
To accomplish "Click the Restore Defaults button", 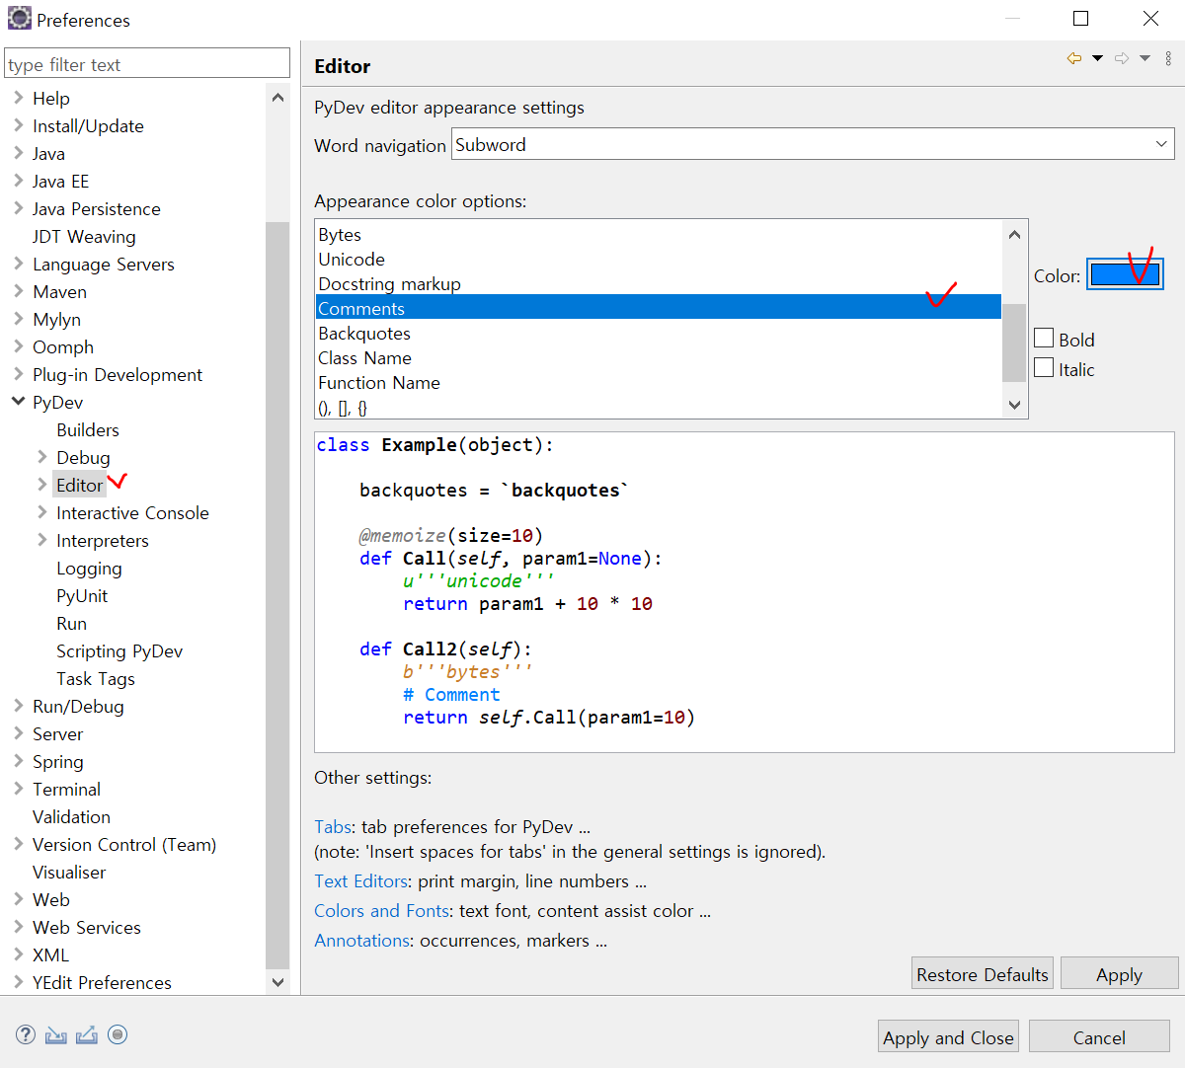I will (x=983, y=974).
